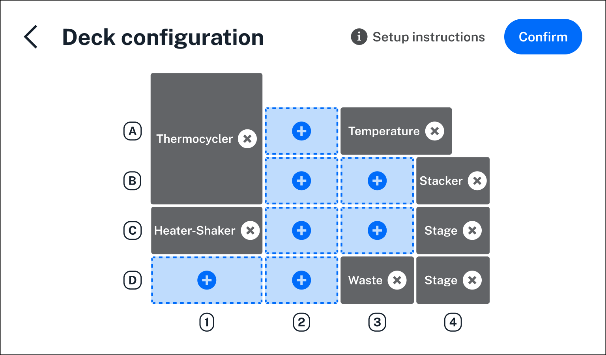
Task: Add fixture to slot C2
Action: 301,230
